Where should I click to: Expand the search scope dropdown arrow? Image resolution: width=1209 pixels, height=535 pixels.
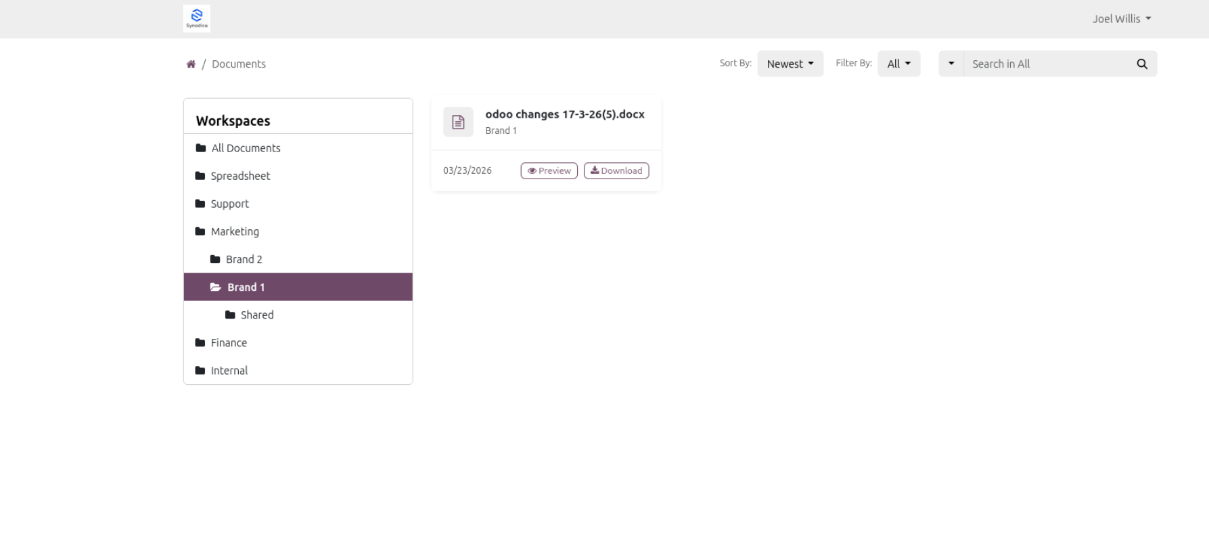coord(951,64)
